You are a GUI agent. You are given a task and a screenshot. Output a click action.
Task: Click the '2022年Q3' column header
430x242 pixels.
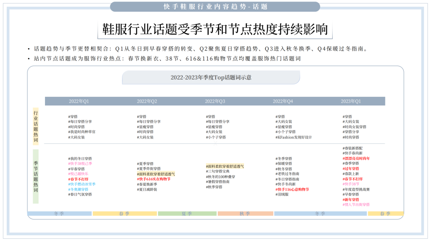pyautogui.click(x=215, y=101)
